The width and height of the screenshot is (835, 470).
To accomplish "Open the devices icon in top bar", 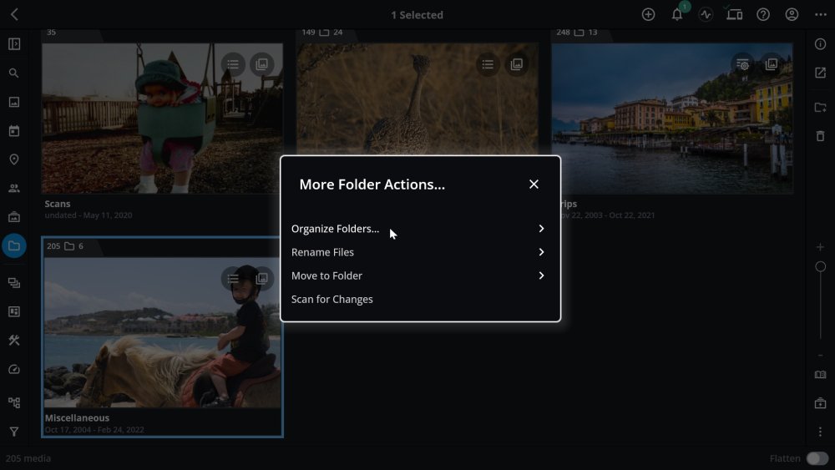I will tap(734, 14).
